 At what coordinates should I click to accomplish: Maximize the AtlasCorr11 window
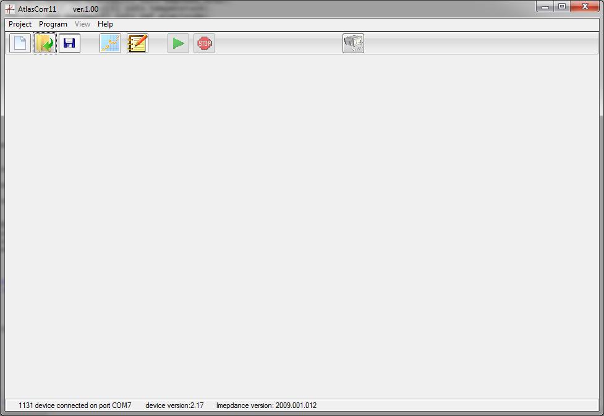coord(562,7)
